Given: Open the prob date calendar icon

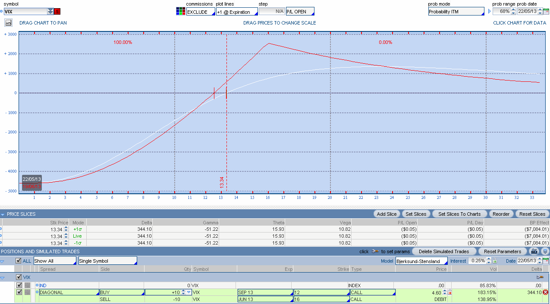Looking at the screenshot, I should pos(546,12).
